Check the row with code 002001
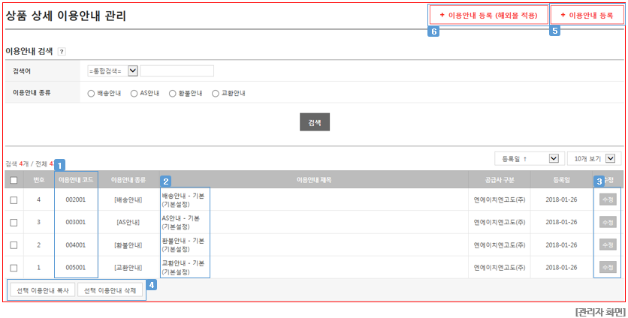Viewport: 628px width, 318px height. tap(14, 200)
